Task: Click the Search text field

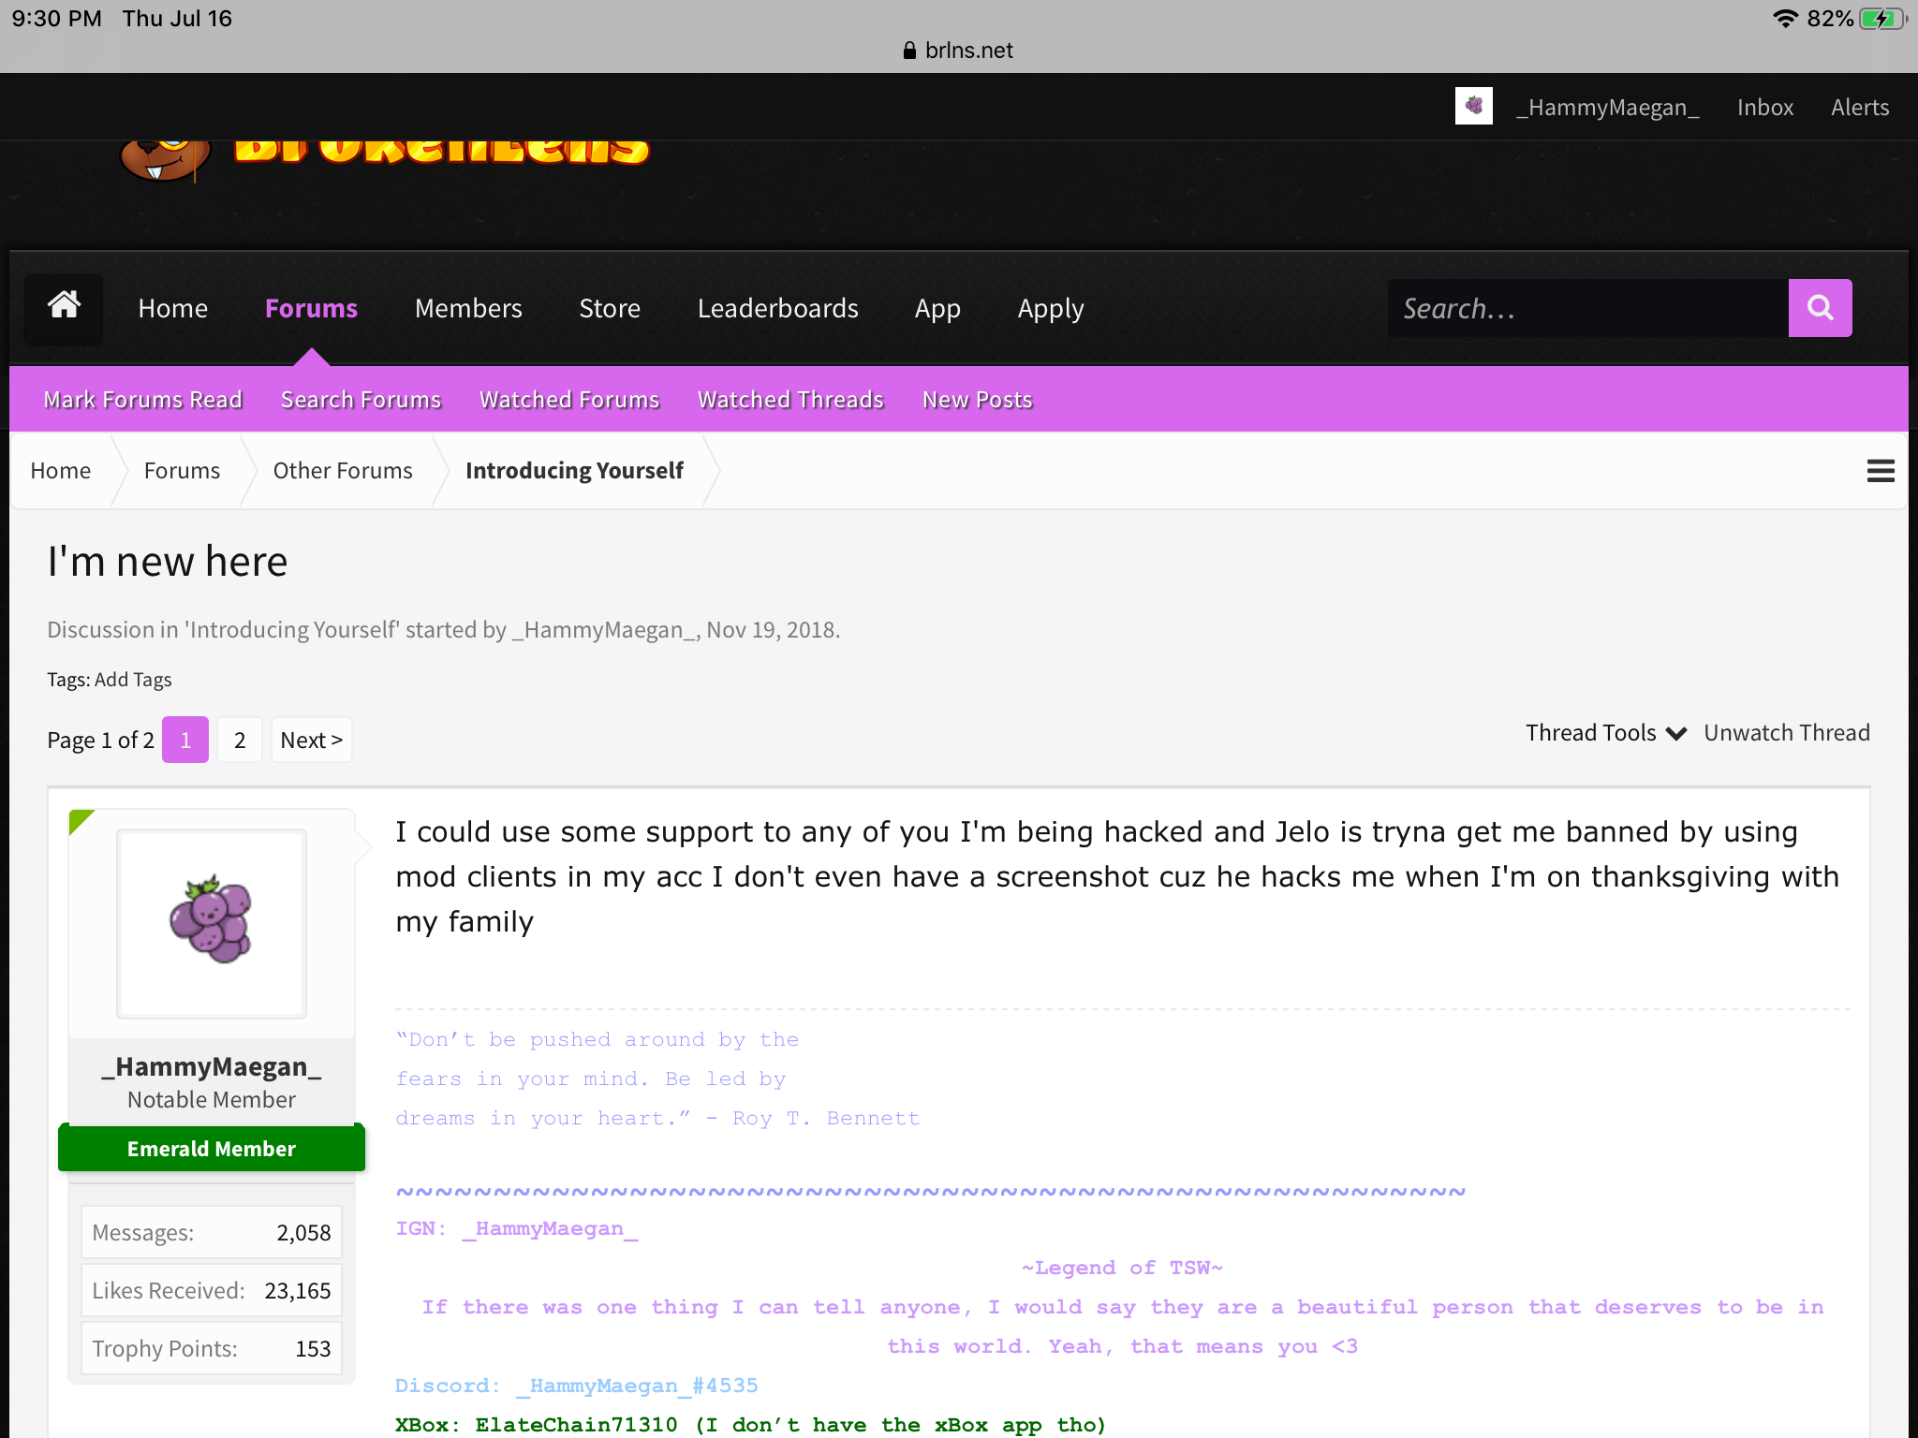Action: 1587,308
